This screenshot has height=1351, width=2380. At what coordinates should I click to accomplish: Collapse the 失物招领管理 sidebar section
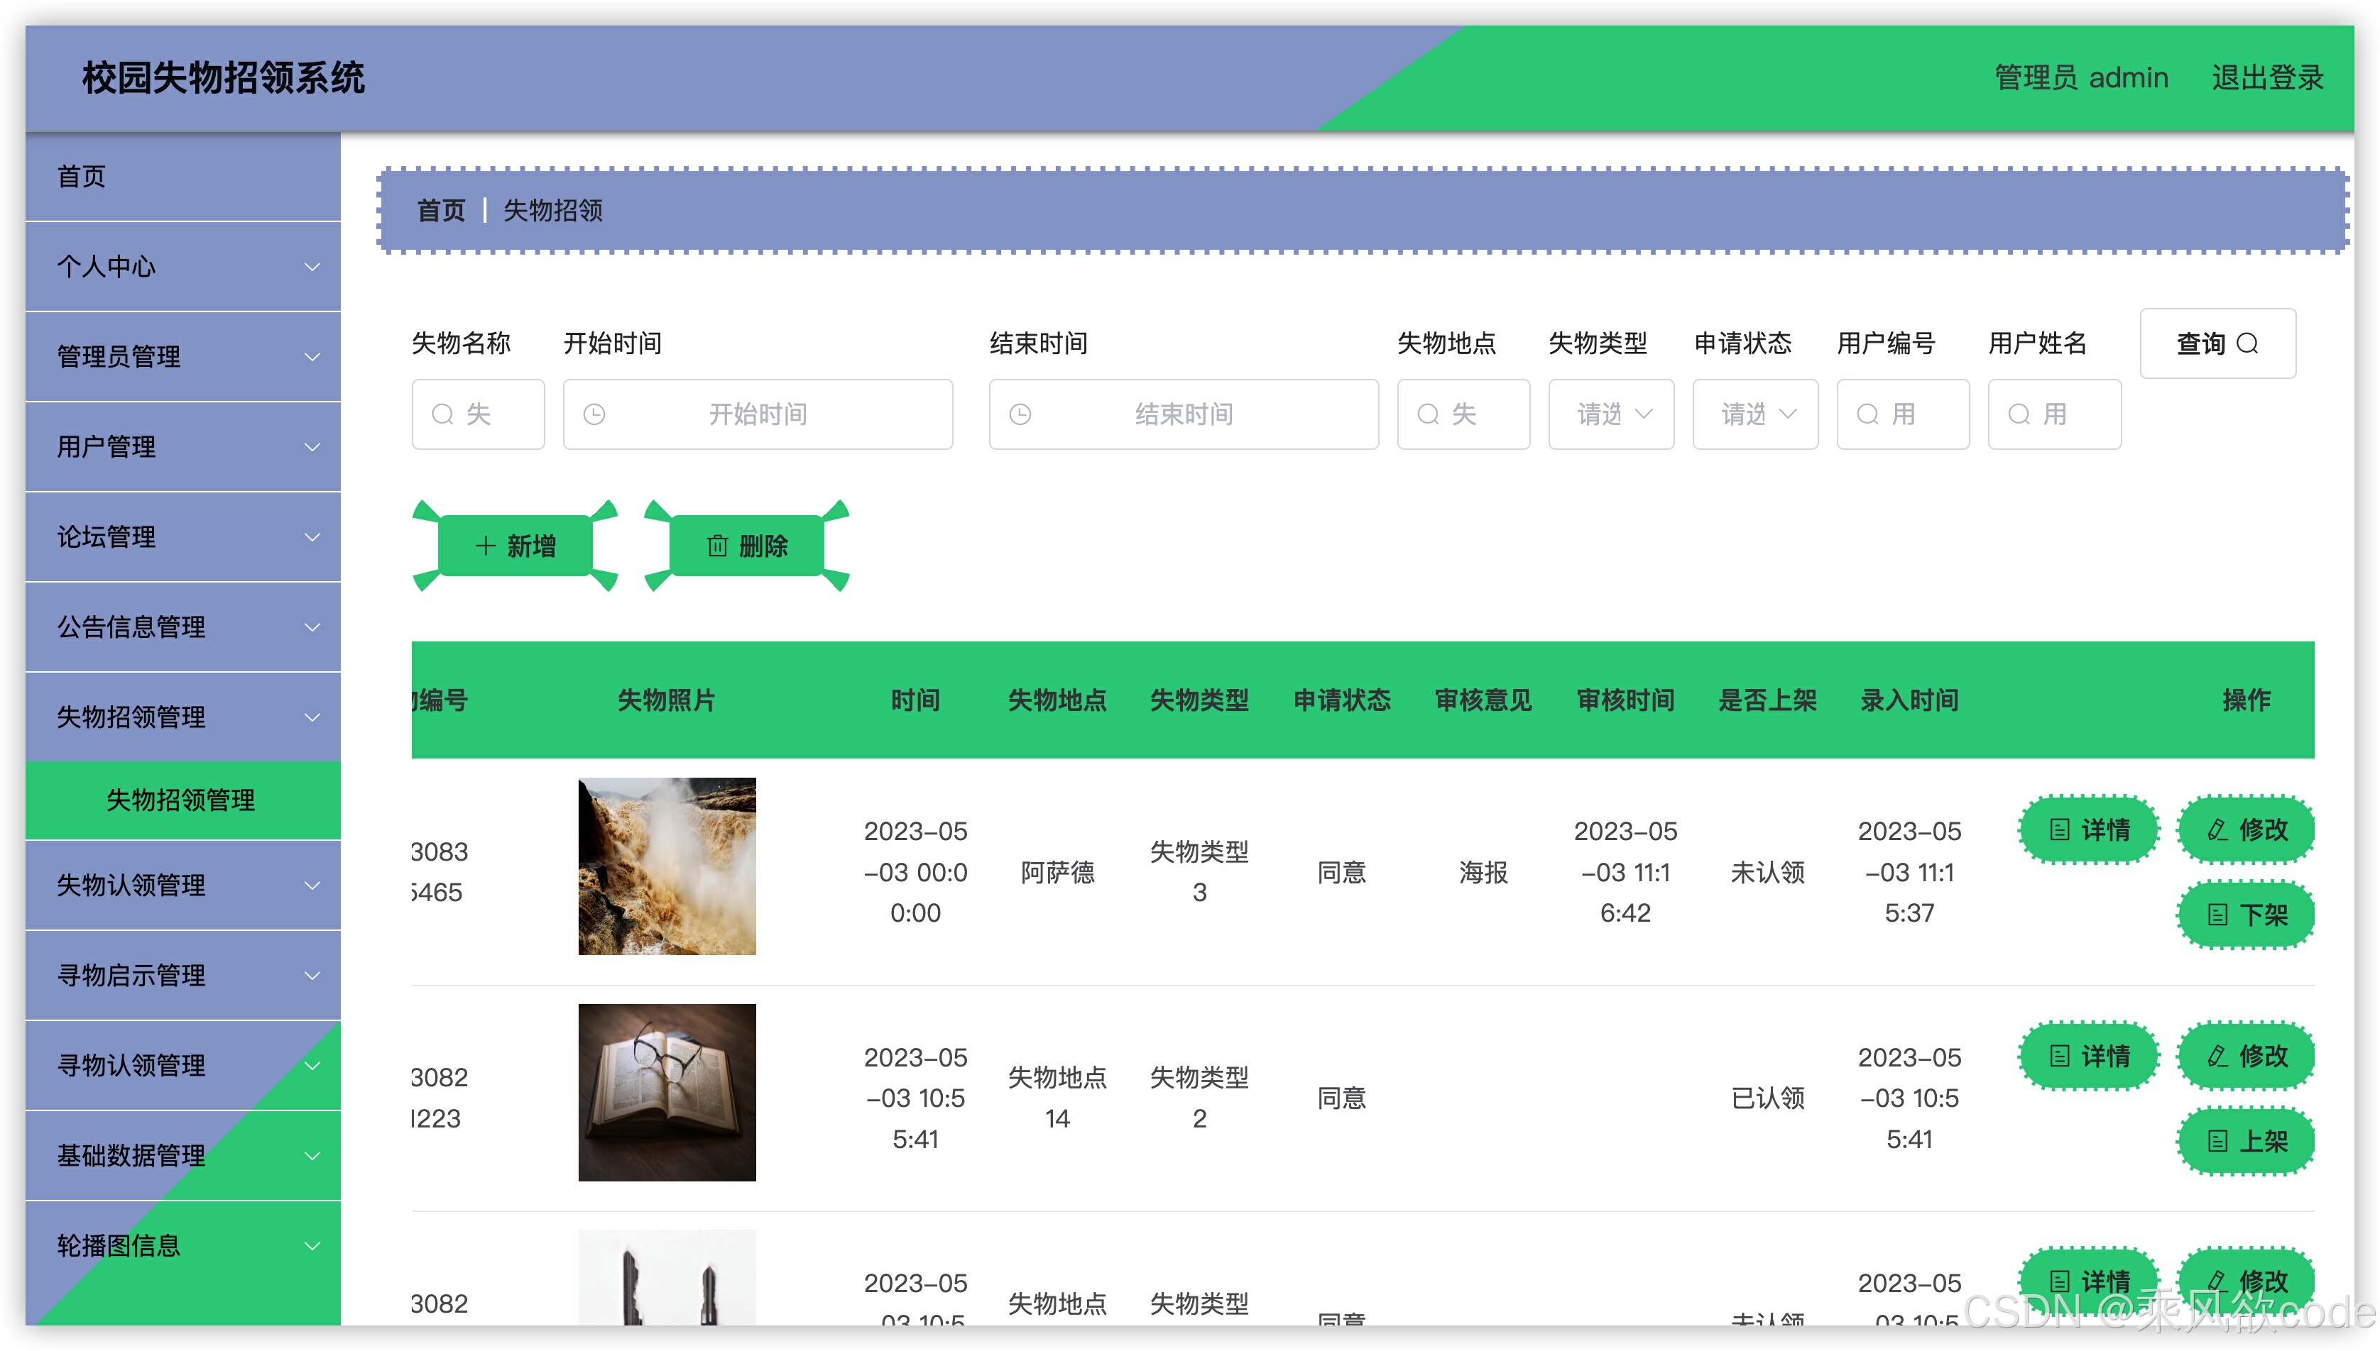[x=183, y=717]
